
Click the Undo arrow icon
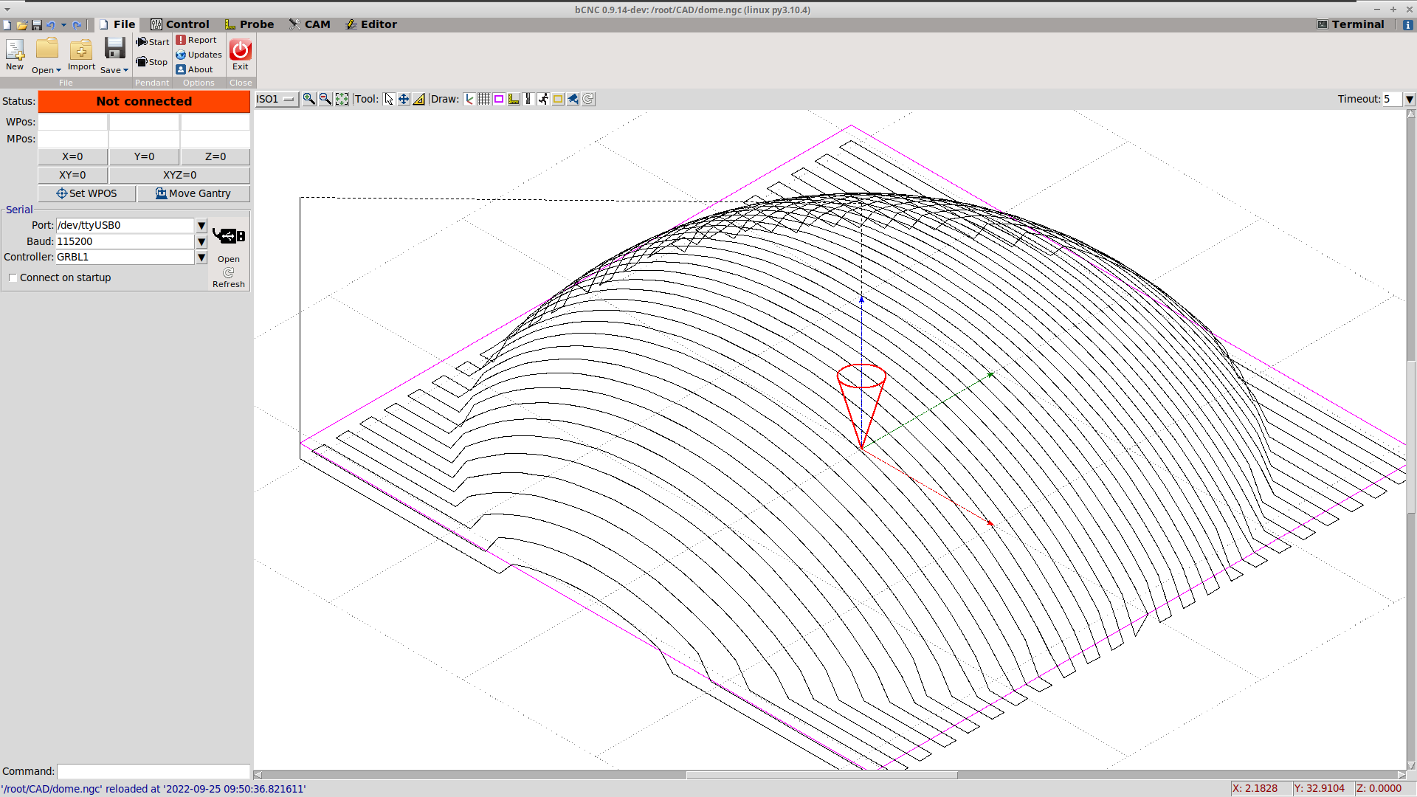(51, 25)
